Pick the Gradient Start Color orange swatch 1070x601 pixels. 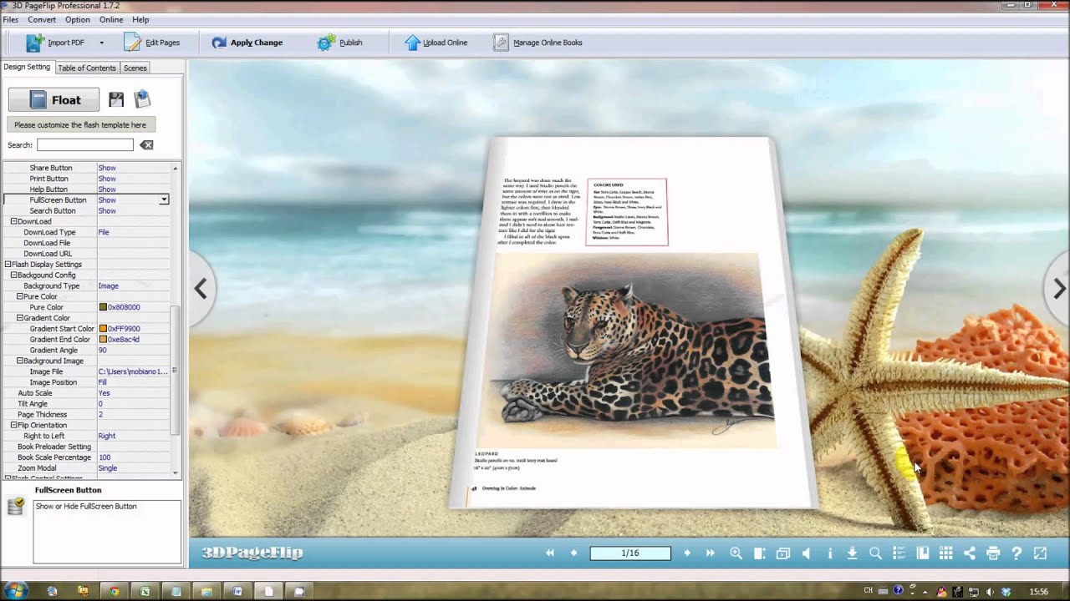pos(103,329)
